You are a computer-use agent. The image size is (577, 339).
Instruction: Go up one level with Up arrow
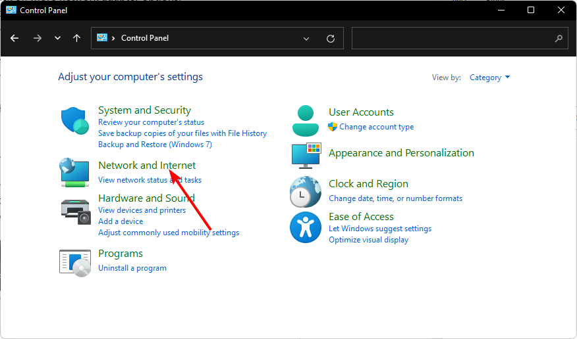coord(77,38)
